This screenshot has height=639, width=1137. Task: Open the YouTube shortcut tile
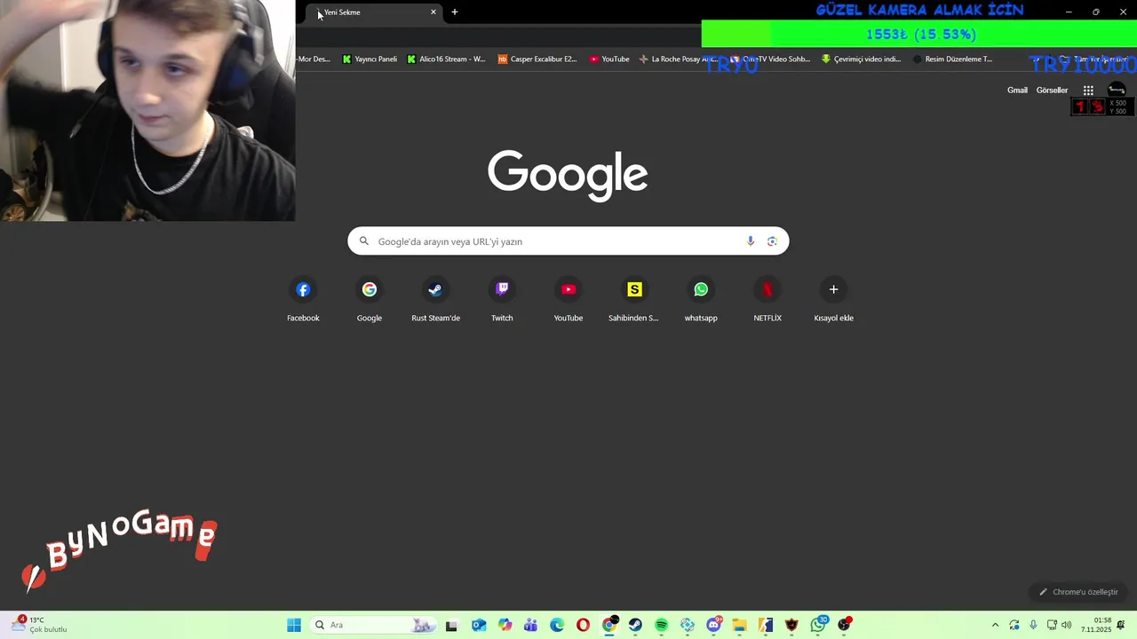coord(568,300)
